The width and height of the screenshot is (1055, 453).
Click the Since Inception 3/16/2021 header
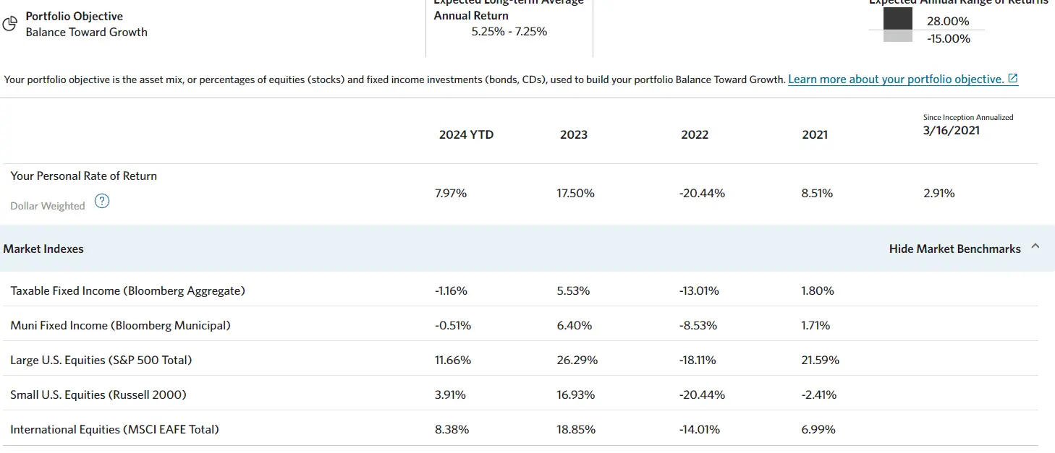952,130
